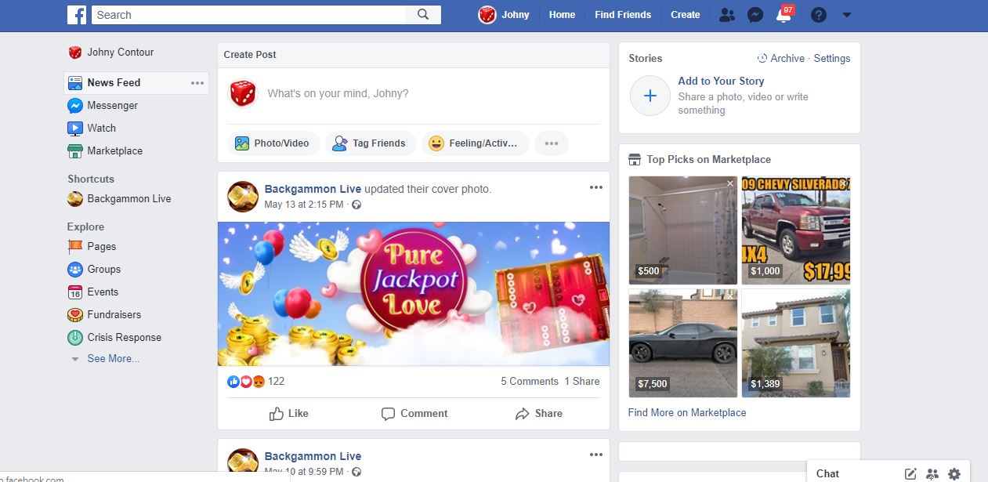Click the public globe icon on May 13 post
This screenshot has width=988, height=482.
click(x=356, y=205)
